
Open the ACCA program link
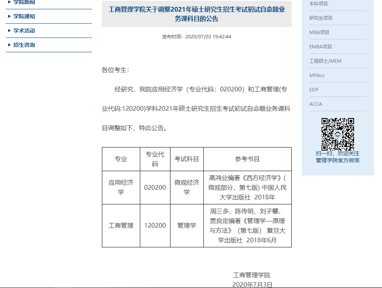click(315, 104)
